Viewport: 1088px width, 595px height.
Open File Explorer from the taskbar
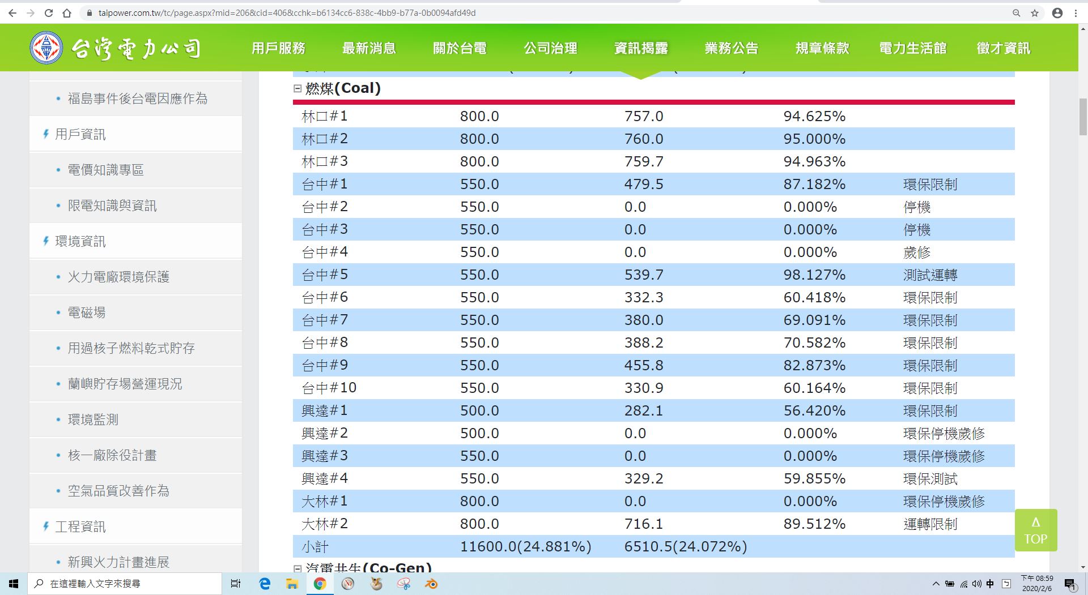292,584
